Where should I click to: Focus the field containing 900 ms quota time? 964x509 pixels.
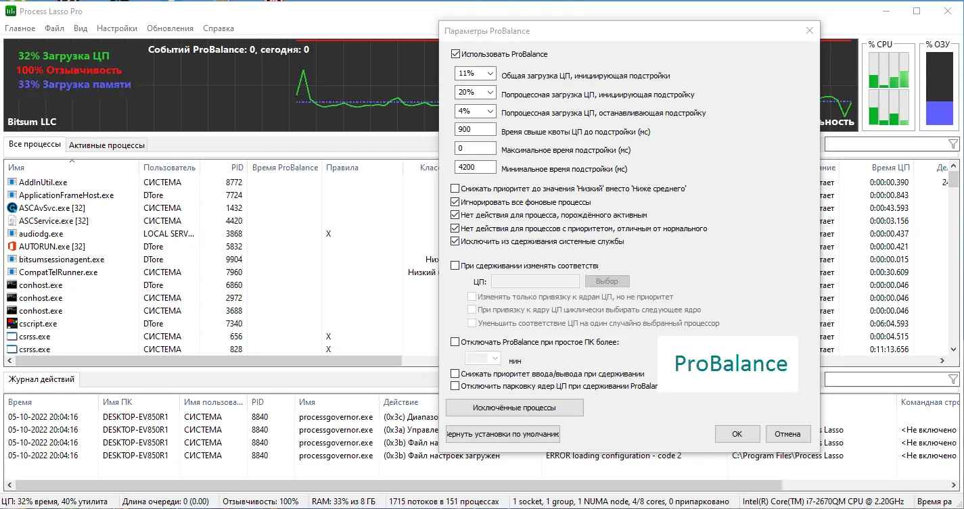pyautogui.click(x=476, y=130)
